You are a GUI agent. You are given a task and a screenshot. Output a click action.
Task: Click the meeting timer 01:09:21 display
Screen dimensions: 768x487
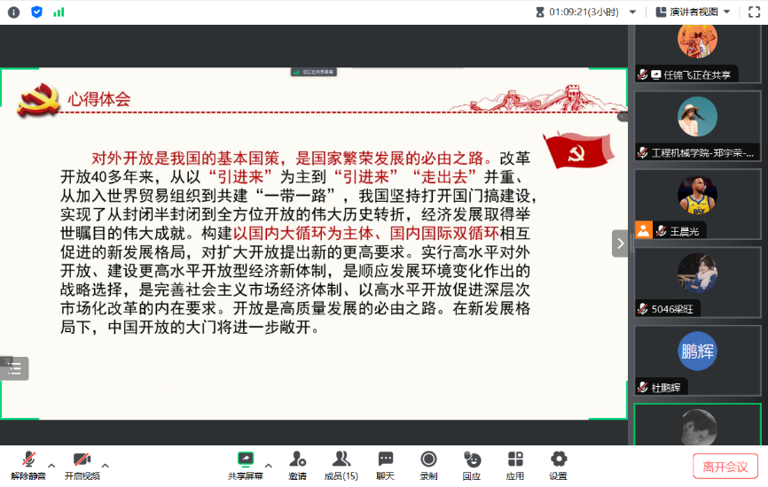pyautogui.click(x=583, y=12)
